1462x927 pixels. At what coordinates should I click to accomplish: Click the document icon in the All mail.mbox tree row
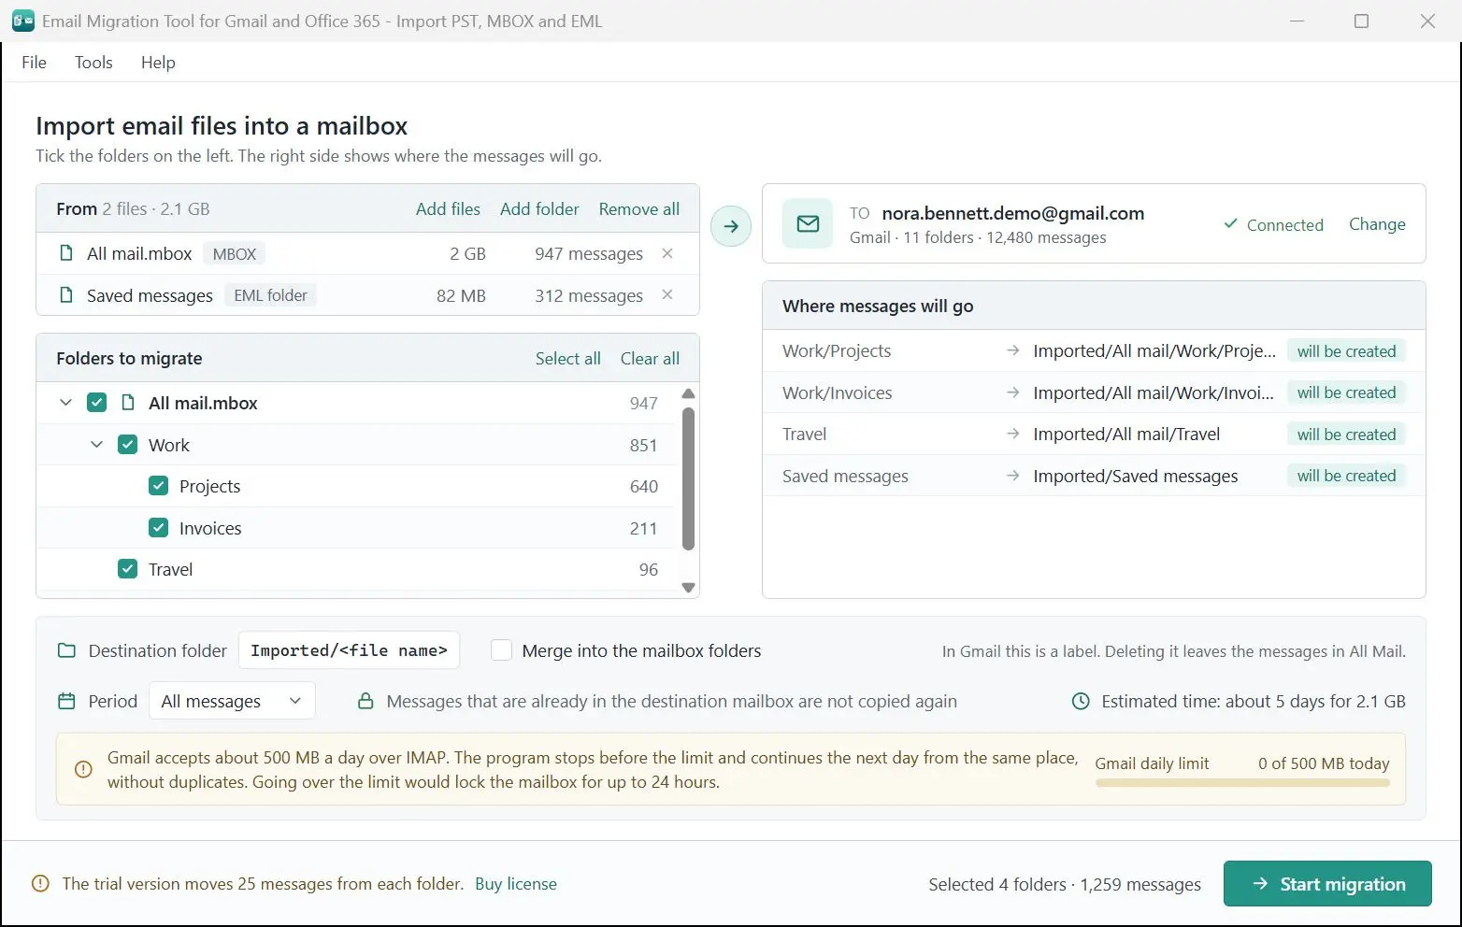coord(128,403)
